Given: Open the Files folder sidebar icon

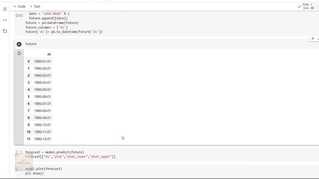Looking at the screenshot, I should [5, 31].
